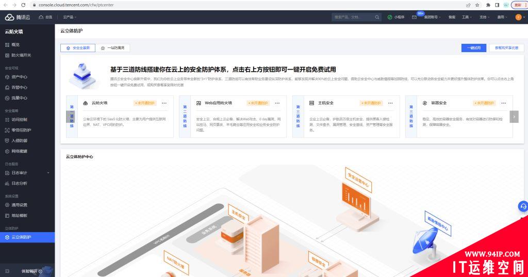
Task: Click the 访问控制 sidebar icon
Action: pyautogui.click(x=7, y=120)
